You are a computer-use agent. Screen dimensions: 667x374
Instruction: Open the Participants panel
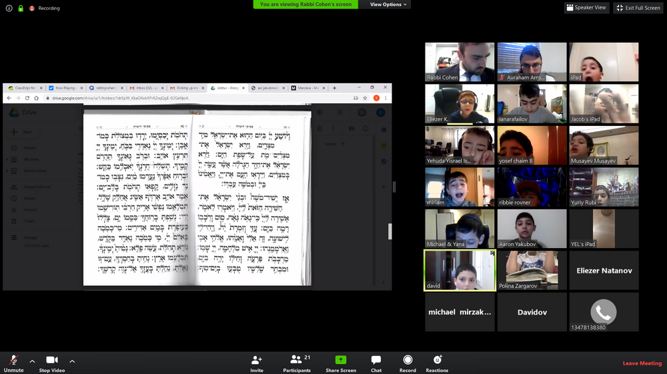(297, 364)
